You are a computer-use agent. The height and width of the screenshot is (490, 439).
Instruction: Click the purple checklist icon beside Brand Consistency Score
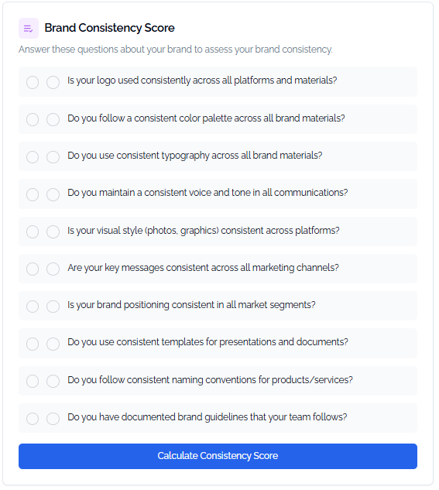29,29
